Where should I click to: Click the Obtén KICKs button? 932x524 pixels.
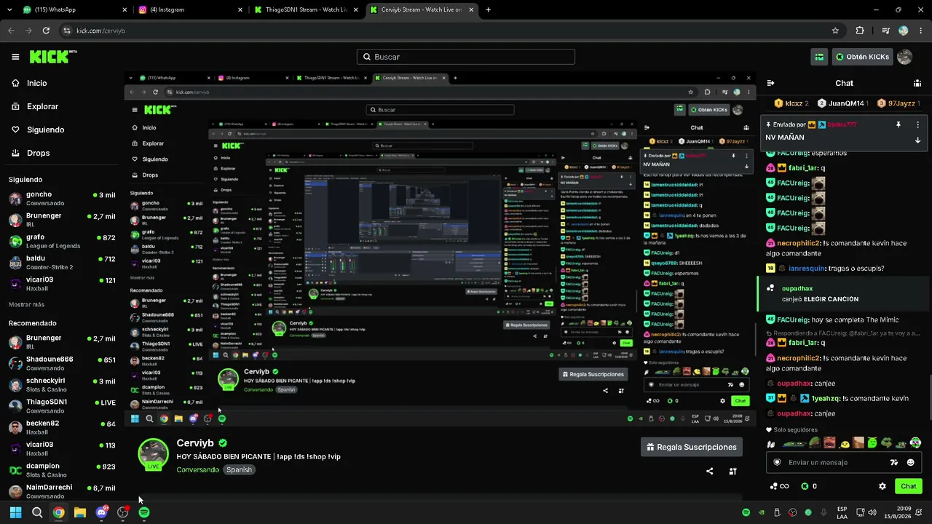pos(862,57)
